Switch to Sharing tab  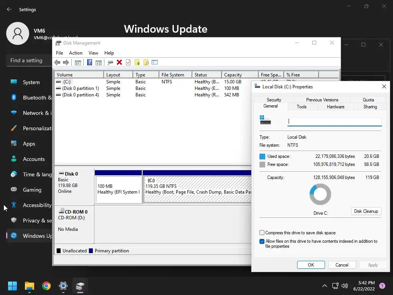(x=370, y=107)
